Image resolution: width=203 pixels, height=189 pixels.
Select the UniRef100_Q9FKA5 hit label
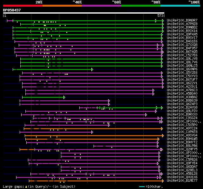click(x=182, y=34)
